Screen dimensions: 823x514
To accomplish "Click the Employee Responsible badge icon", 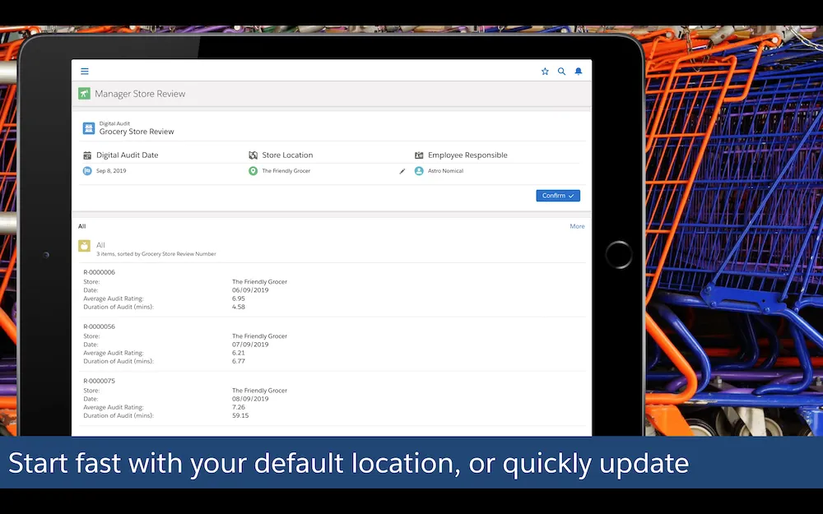I will tap(419, 155).
